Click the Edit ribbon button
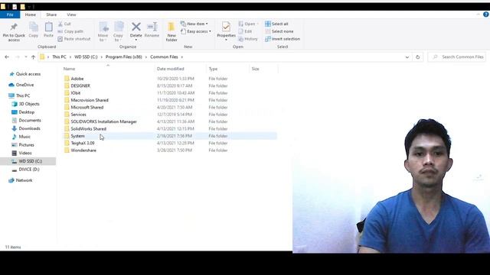The height and width of the screenshot is (275, 490). point(245,31)
